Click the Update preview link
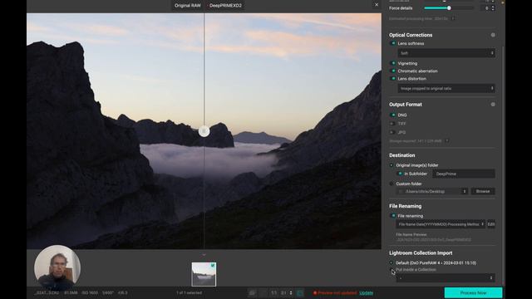 pos(366,293)
